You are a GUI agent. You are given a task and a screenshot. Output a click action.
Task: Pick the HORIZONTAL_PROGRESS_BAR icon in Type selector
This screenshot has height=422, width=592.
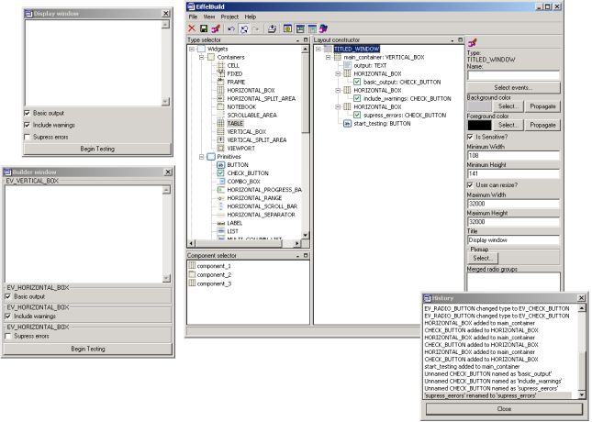point(221,190)
